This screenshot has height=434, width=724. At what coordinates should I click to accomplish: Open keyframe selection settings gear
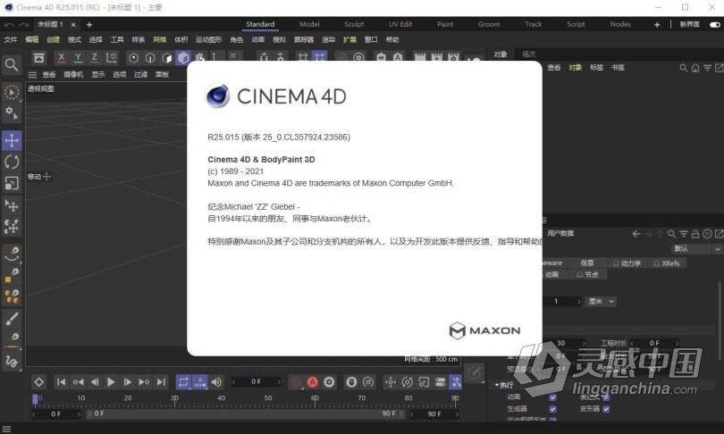(x=329, y=382)
